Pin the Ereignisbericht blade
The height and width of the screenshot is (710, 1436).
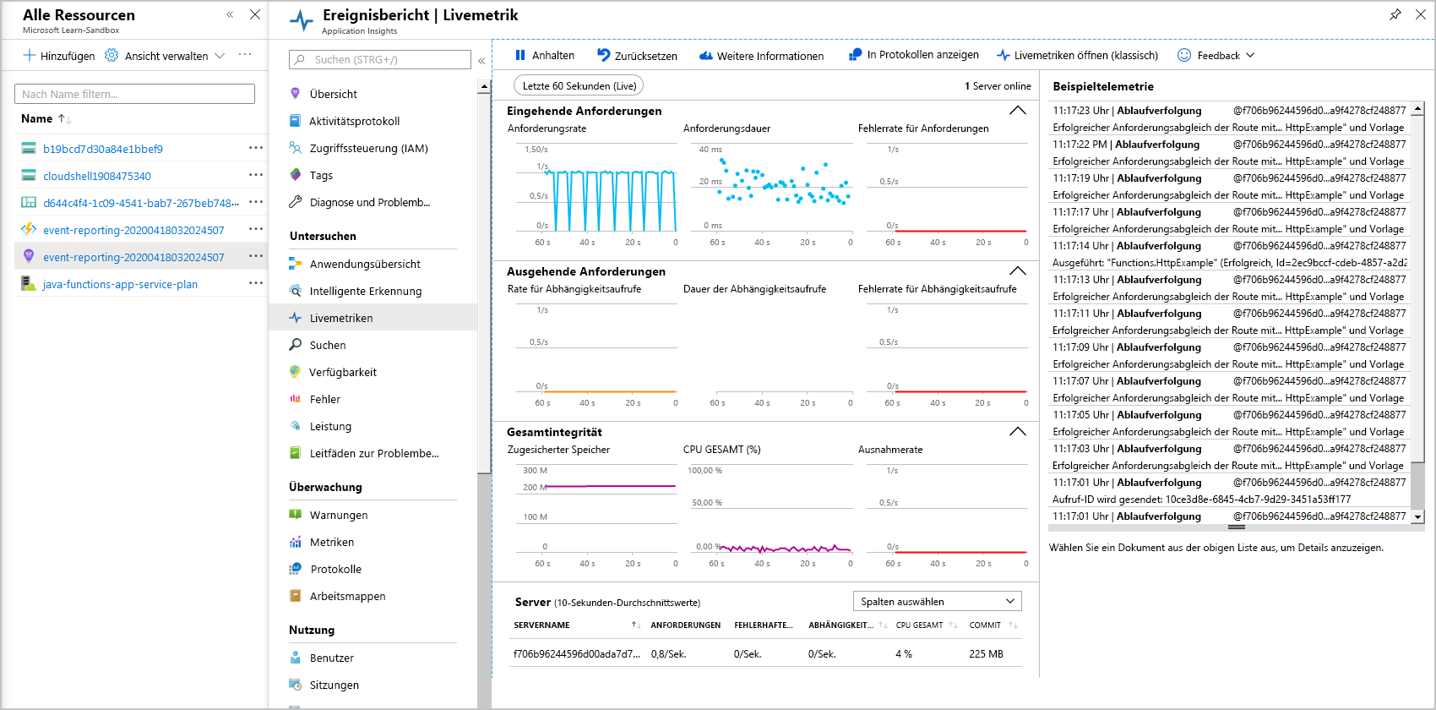coord(1395,14)
